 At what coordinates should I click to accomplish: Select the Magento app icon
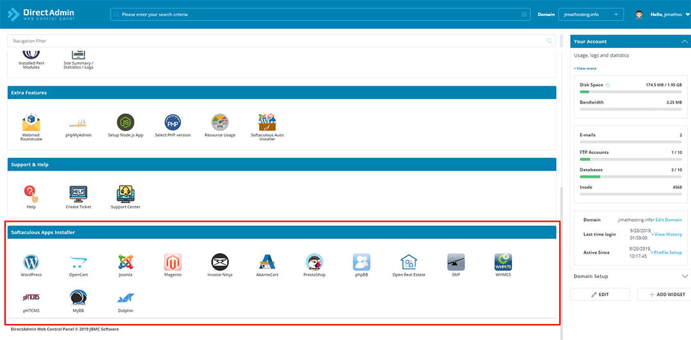[173, 263]
